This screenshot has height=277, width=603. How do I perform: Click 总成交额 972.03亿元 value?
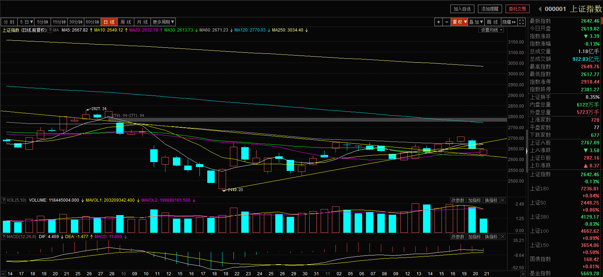586,59
